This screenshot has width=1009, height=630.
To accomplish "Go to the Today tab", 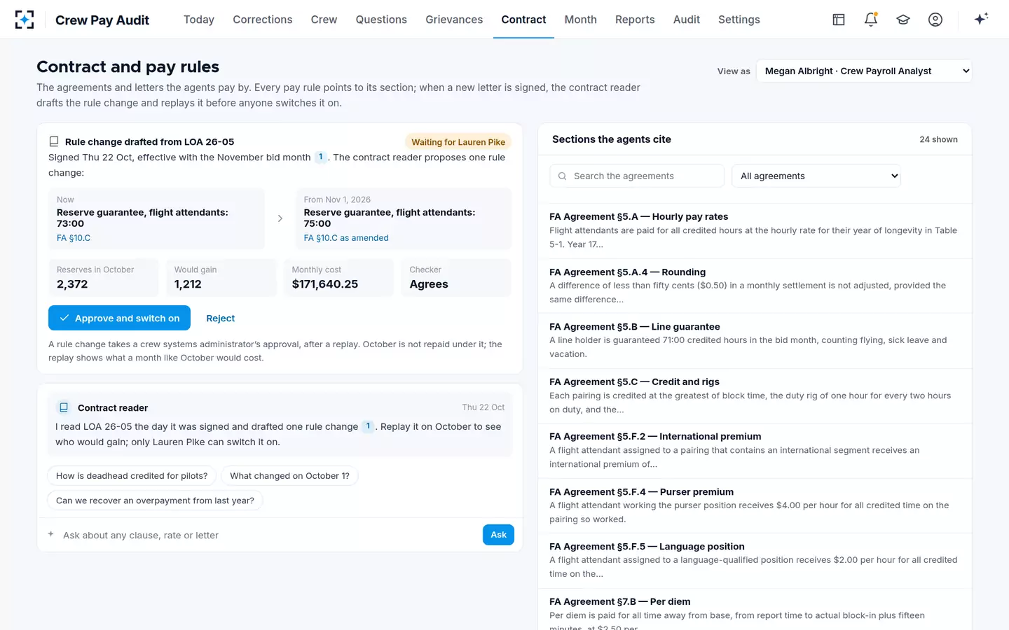I will 199,20.
